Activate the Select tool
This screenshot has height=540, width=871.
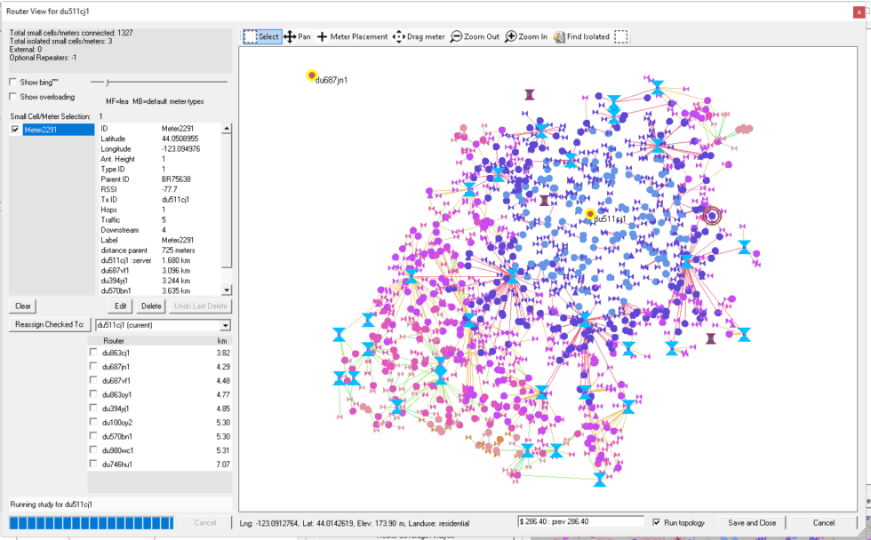point(262,37)
